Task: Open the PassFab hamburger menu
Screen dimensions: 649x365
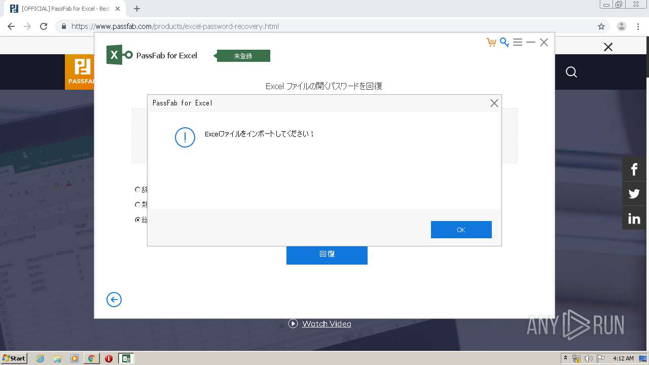Action: 517,43
